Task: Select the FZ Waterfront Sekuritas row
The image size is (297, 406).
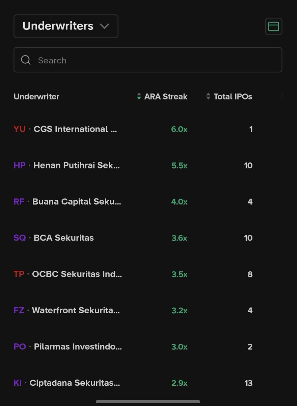Action: point(148,310)
